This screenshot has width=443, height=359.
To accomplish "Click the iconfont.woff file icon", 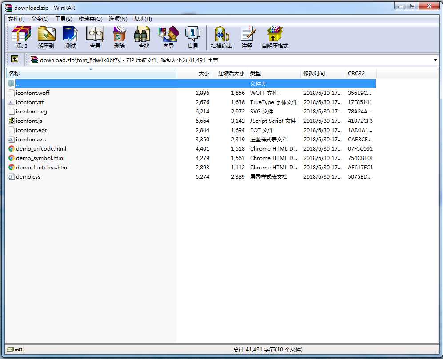I will point(11,93).
